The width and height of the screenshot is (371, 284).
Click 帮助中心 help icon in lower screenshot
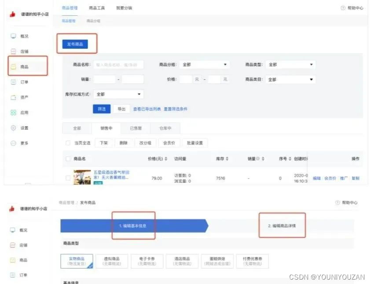coord(338,203)
